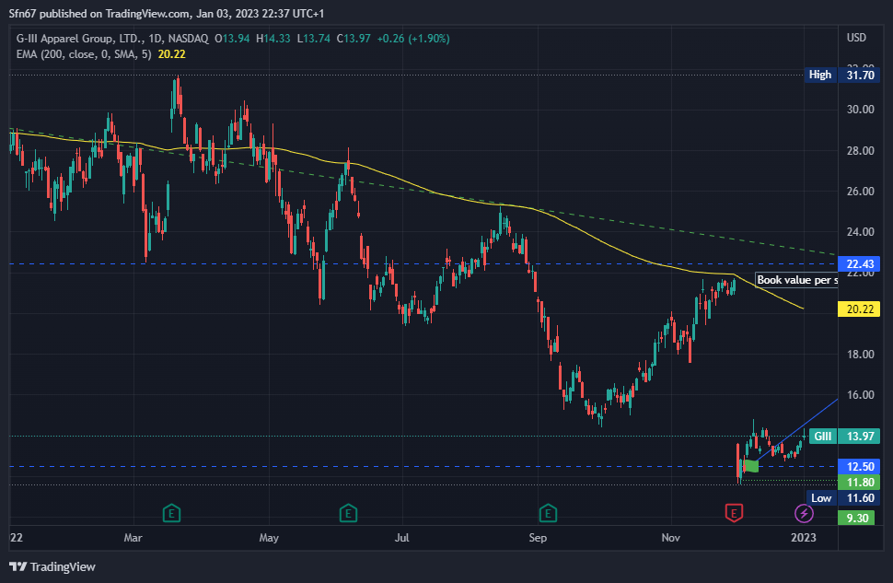This screenshot has height=583, width=893.
Task: Click the 24.00 price axis label
Action: [x=860, y=232]
